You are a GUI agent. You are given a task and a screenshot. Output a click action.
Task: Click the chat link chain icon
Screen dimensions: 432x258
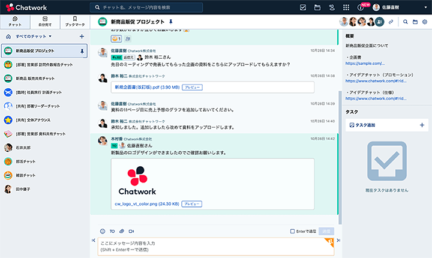(391, 22)
